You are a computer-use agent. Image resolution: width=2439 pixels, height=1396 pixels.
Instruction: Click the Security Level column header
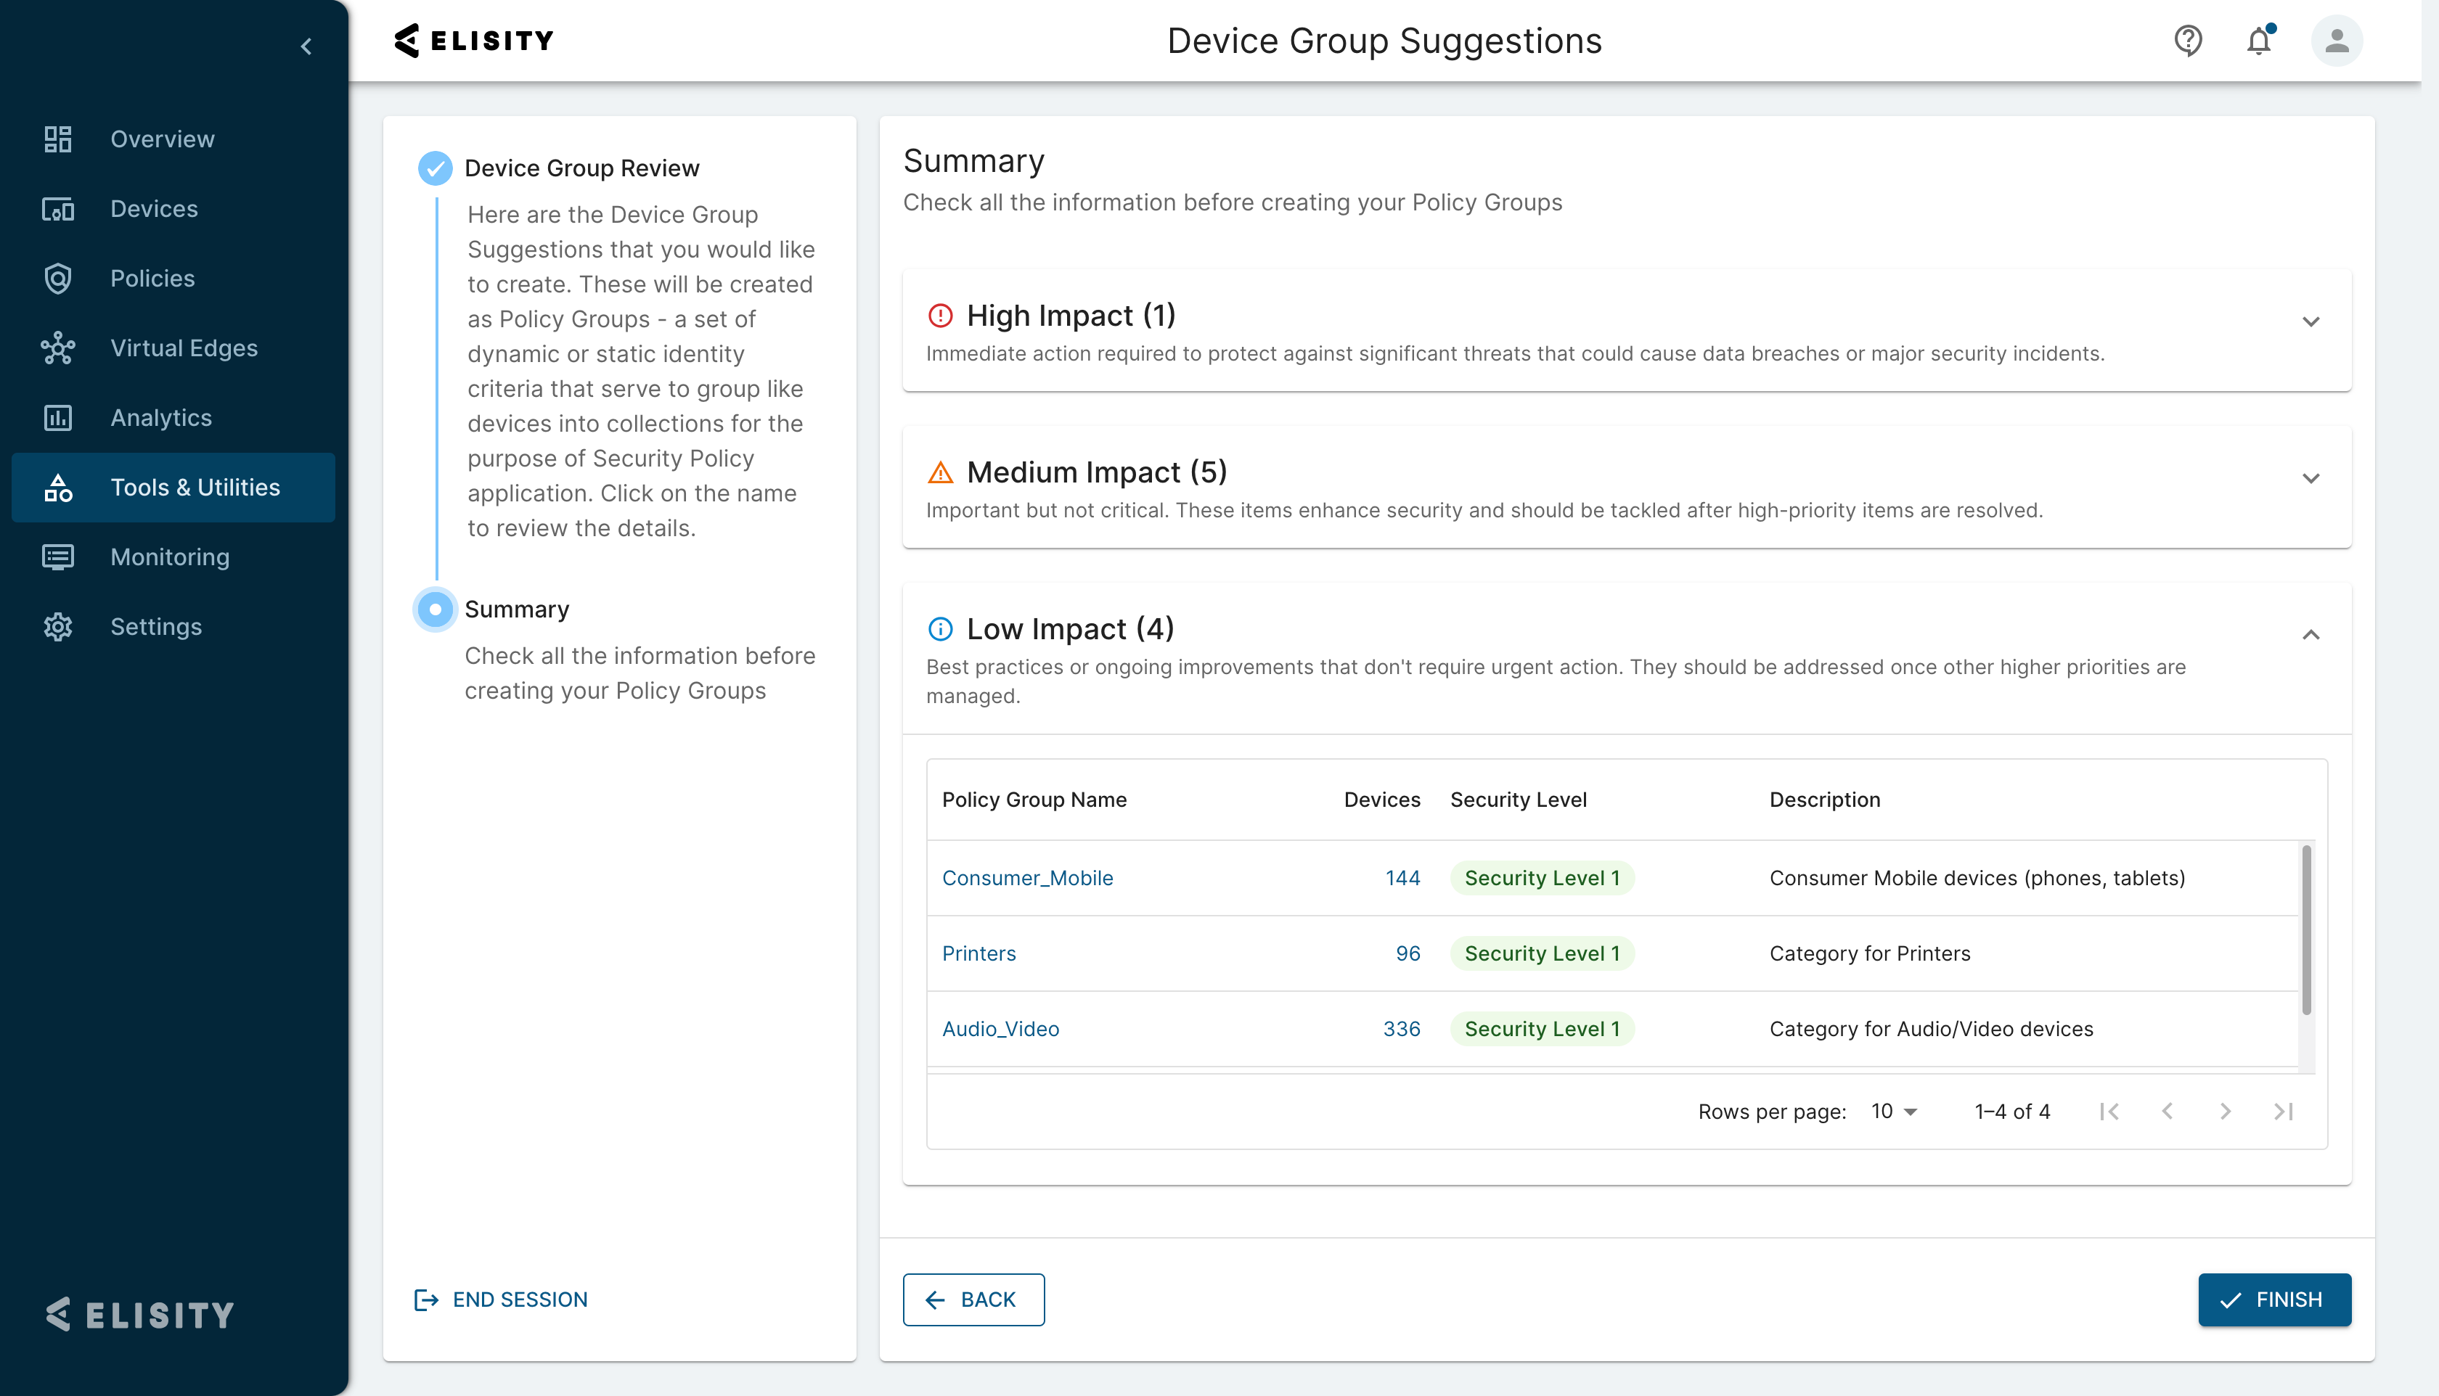coord(1519,800)
